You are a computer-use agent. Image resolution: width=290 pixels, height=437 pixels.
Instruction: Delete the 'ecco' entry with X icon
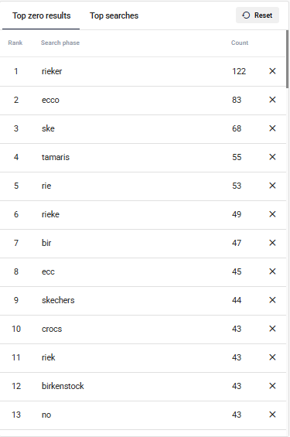tap(272, 100)
